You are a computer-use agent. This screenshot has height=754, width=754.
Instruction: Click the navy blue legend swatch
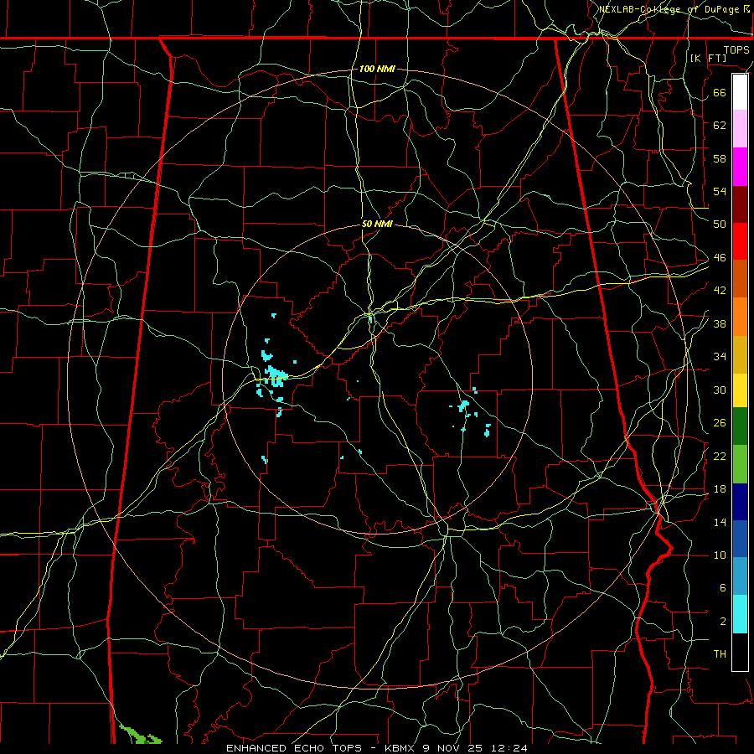tap(740, 502)
